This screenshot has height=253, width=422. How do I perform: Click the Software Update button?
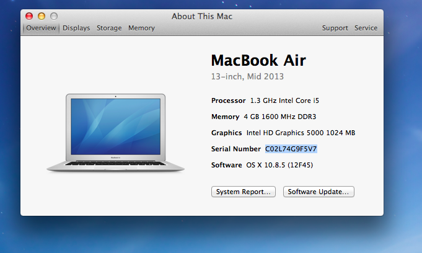click(319, 192)
